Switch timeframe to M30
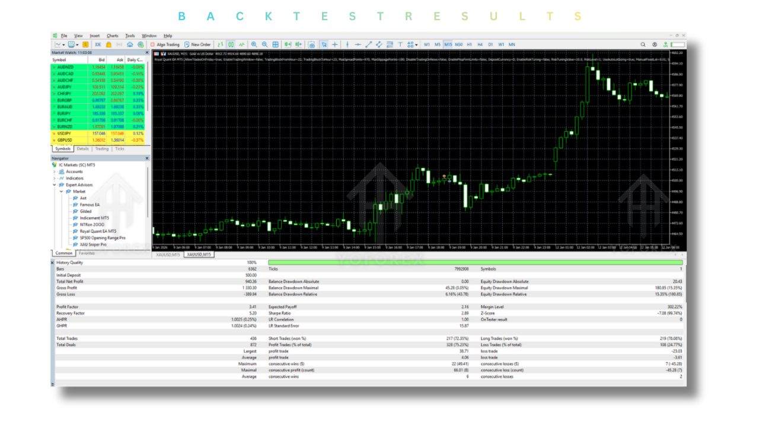759x427 pixels. [x=458, y=44]
